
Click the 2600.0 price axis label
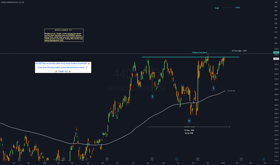[276, 94]
